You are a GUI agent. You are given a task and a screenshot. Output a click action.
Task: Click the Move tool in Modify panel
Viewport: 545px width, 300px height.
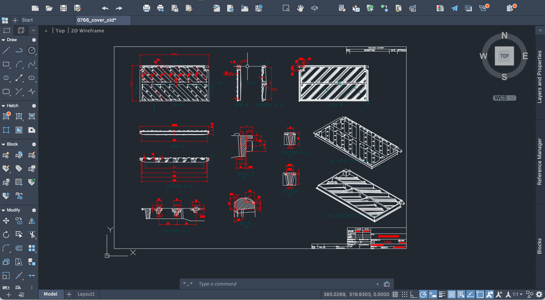(6, 221)
